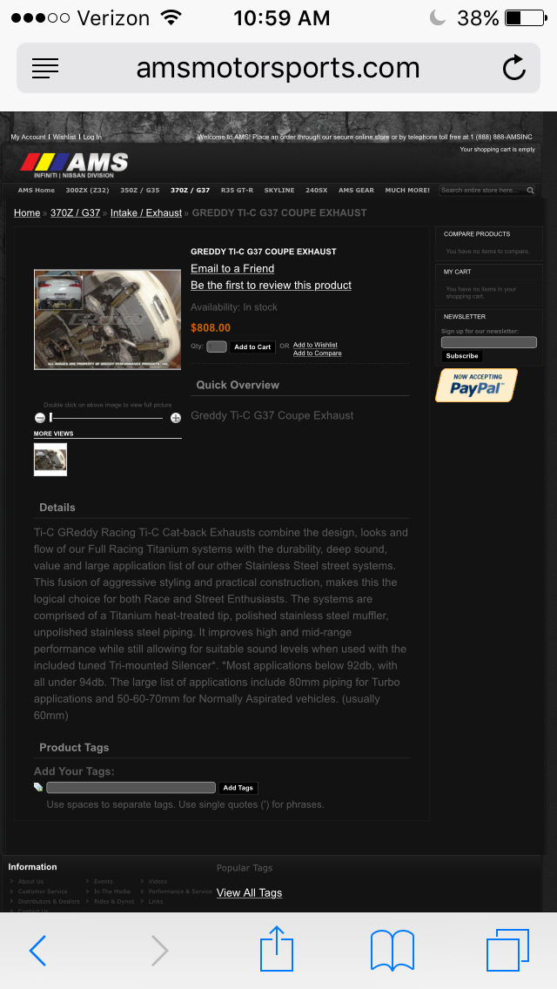Click the search magnifier icon in store search
557x989 pixels.
[531, 191]
